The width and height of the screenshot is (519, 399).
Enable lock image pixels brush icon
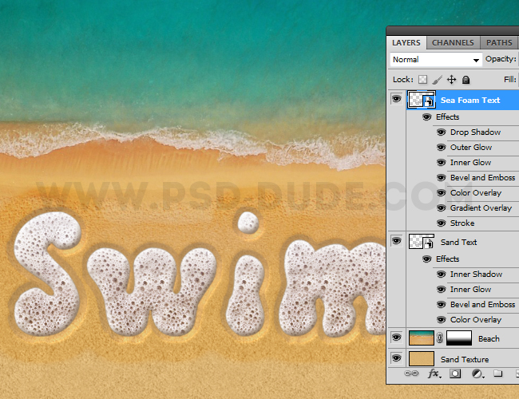(437, 80)
